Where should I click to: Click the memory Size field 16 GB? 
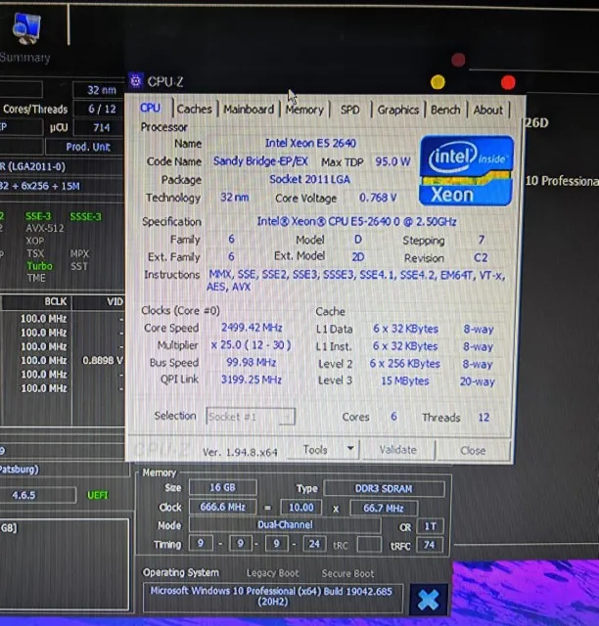coord(222,487)
